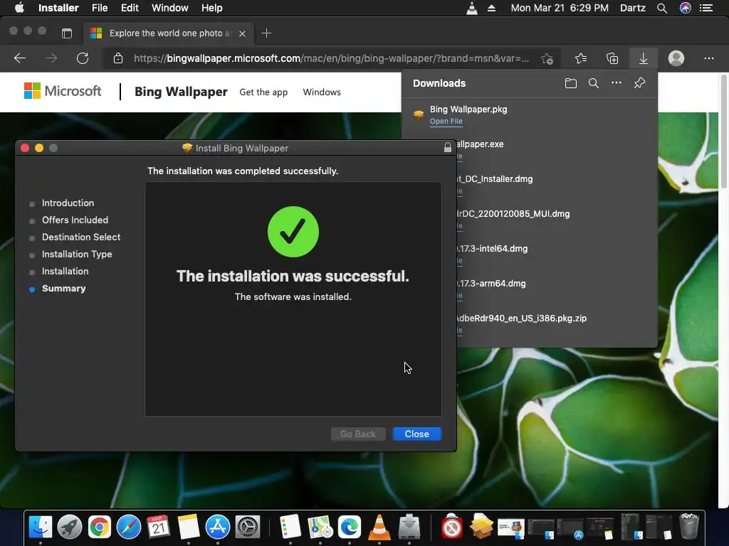Open Installer app in the Dock
Image resolution: width=729 pixels, height=546 pixels.
point(409,527)
